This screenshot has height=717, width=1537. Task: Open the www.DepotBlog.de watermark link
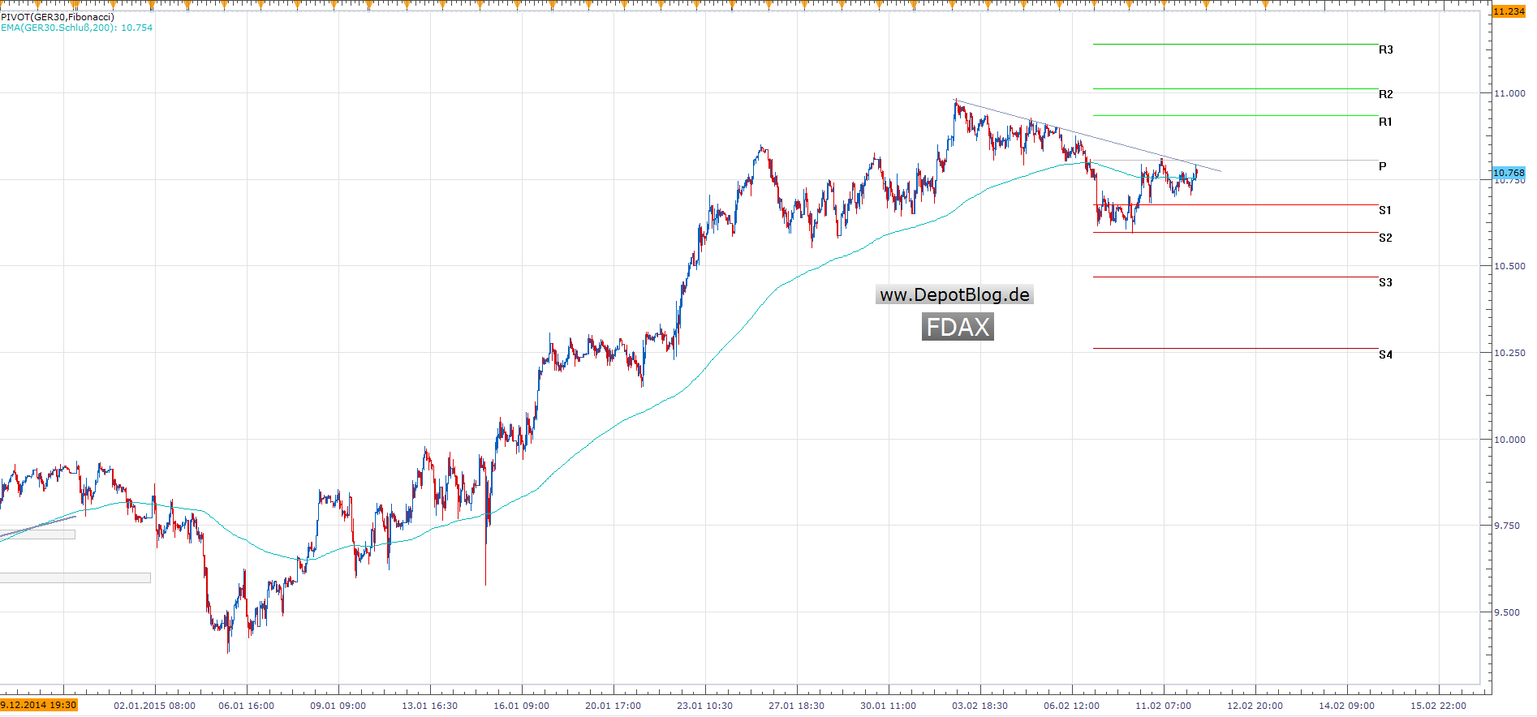pyautogui.click(x=954, y=295)
